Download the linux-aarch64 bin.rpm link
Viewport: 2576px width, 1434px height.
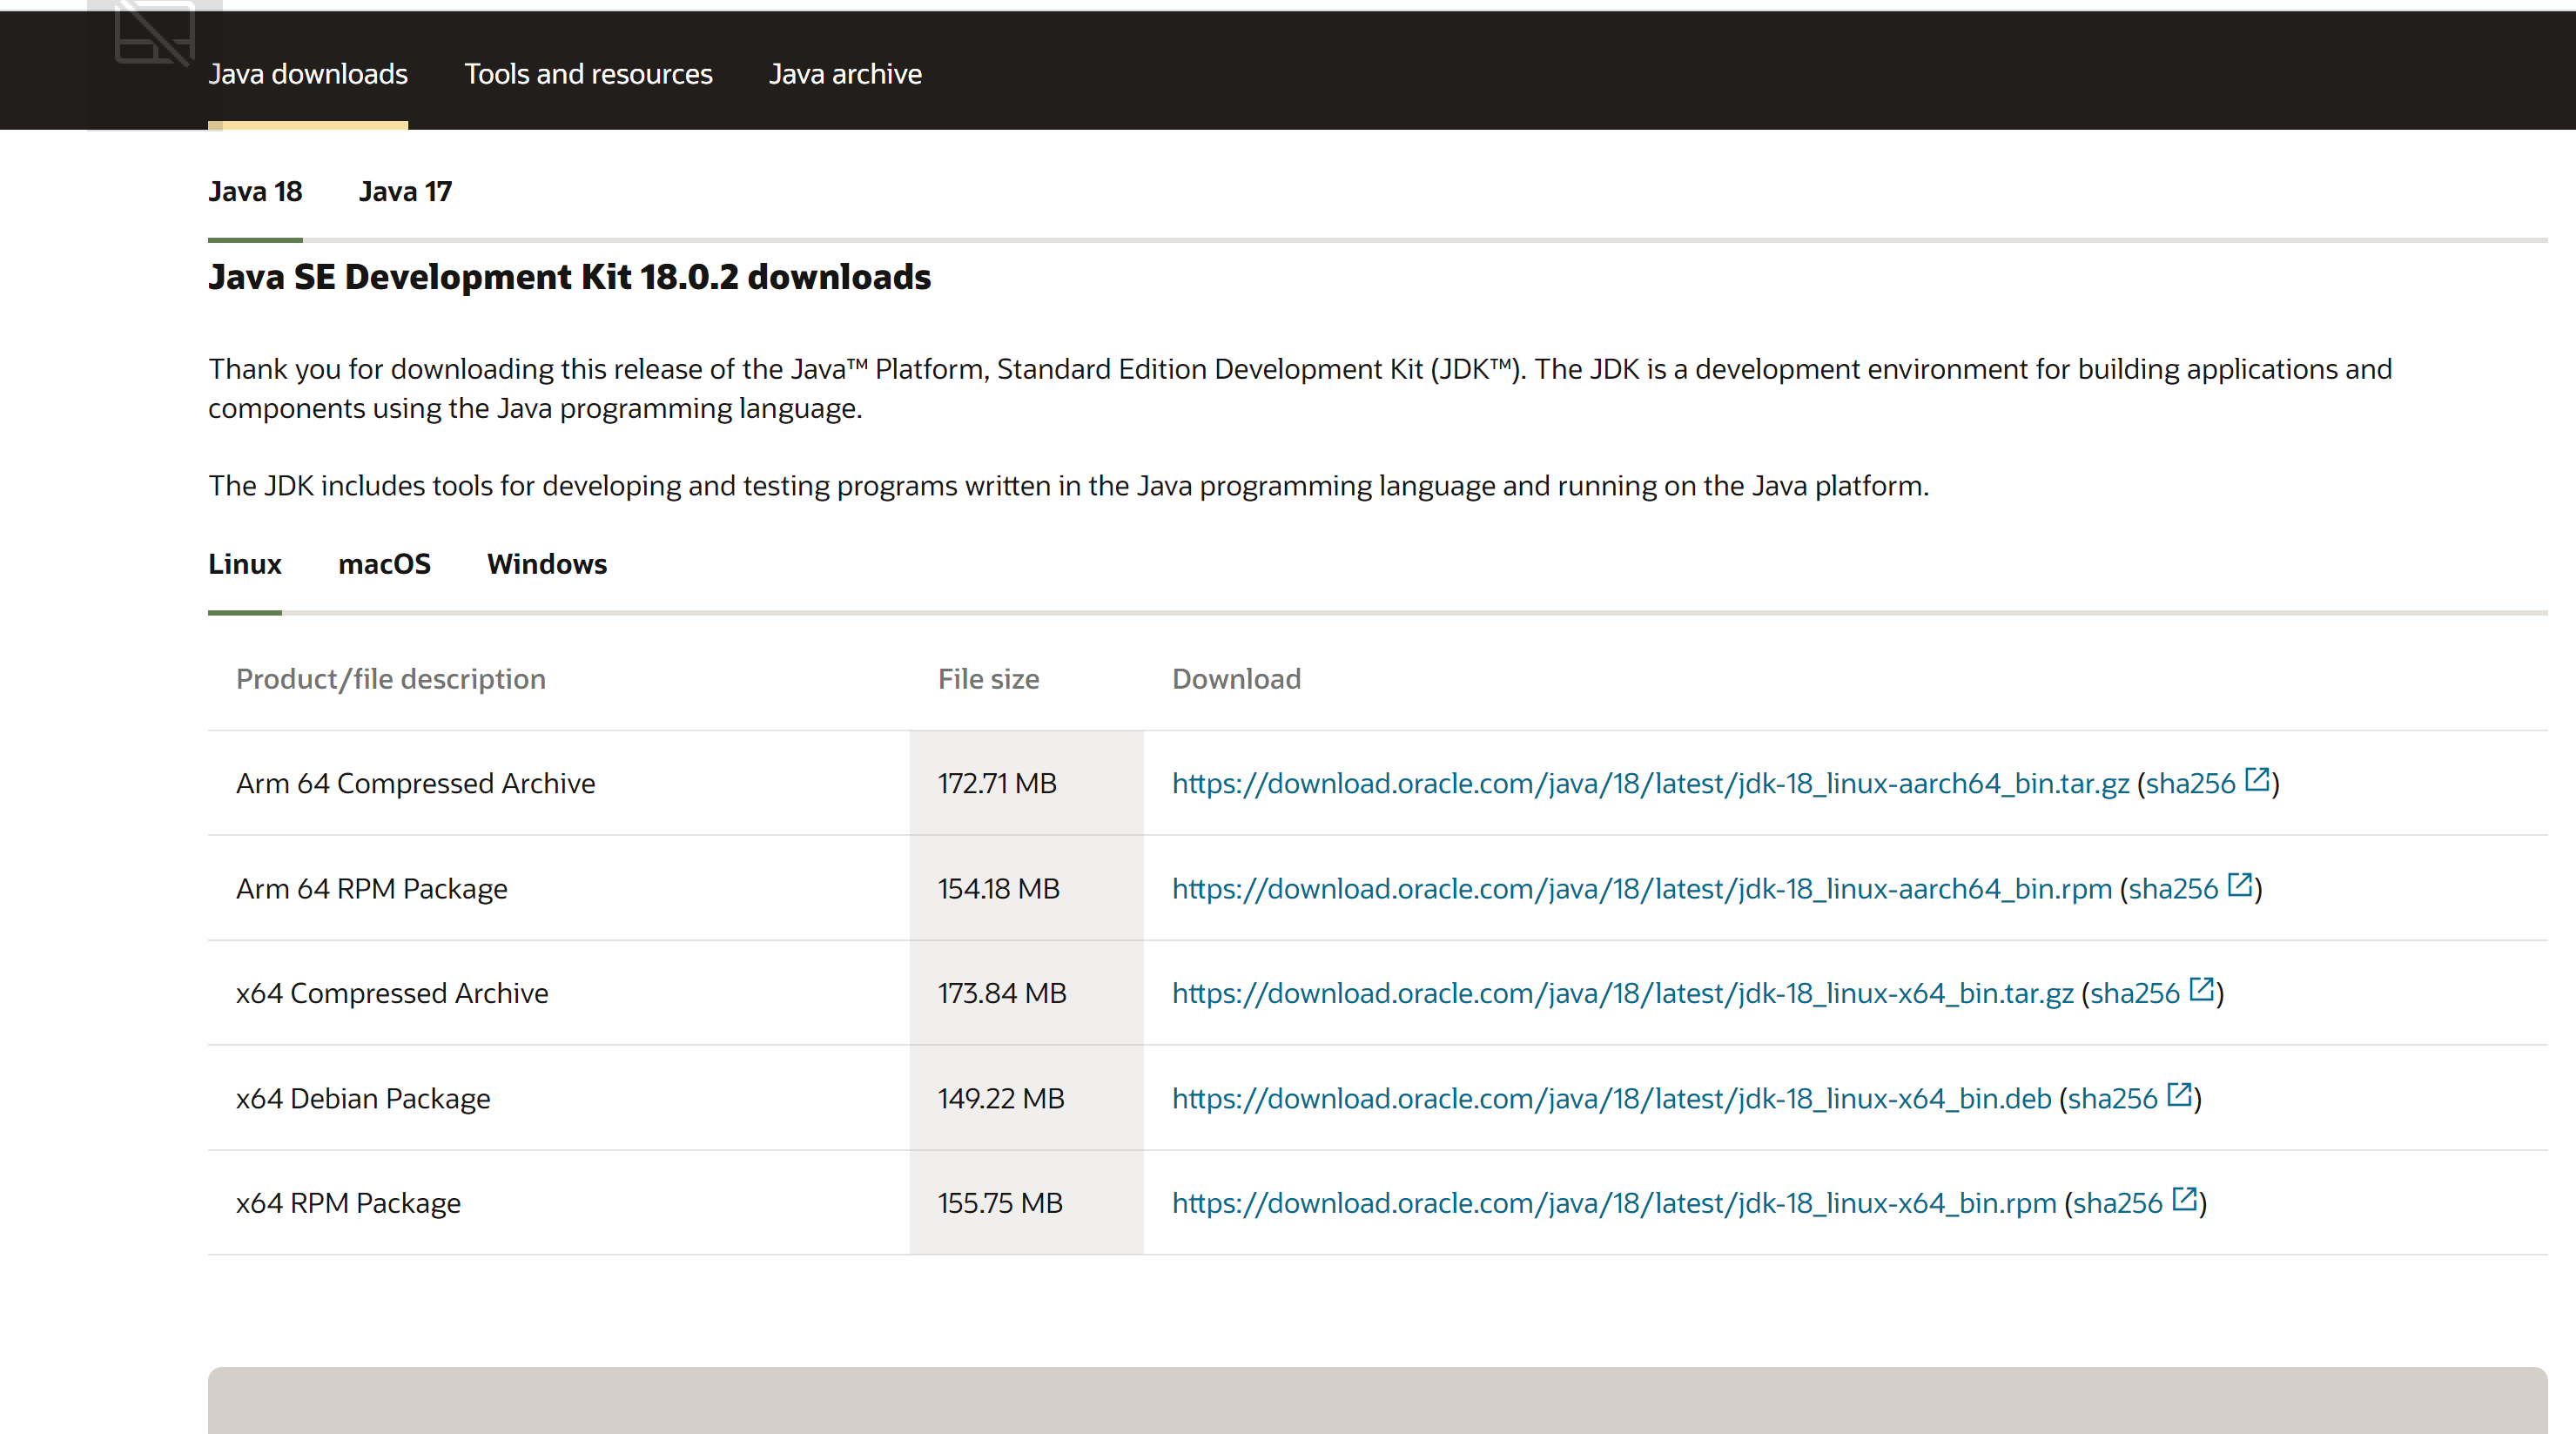1642,888
